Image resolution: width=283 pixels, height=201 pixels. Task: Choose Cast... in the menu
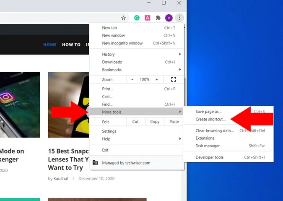(x=137, y=97)
